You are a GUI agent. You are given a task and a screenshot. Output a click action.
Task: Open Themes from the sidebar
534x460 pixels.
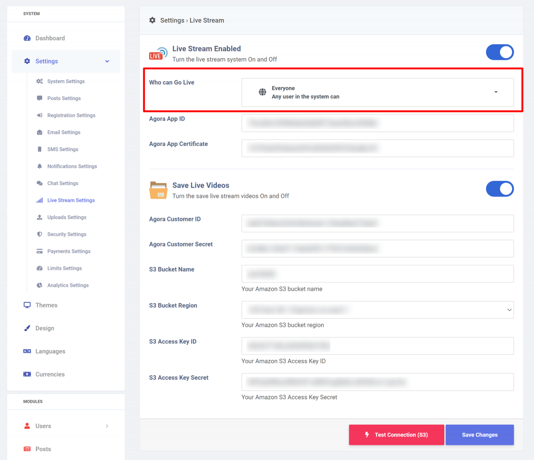pos(66,305)
